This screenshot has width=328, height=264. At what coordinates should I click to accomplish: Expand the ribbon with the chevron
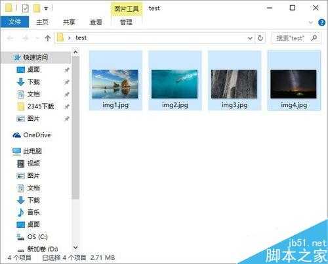[311, 22]
